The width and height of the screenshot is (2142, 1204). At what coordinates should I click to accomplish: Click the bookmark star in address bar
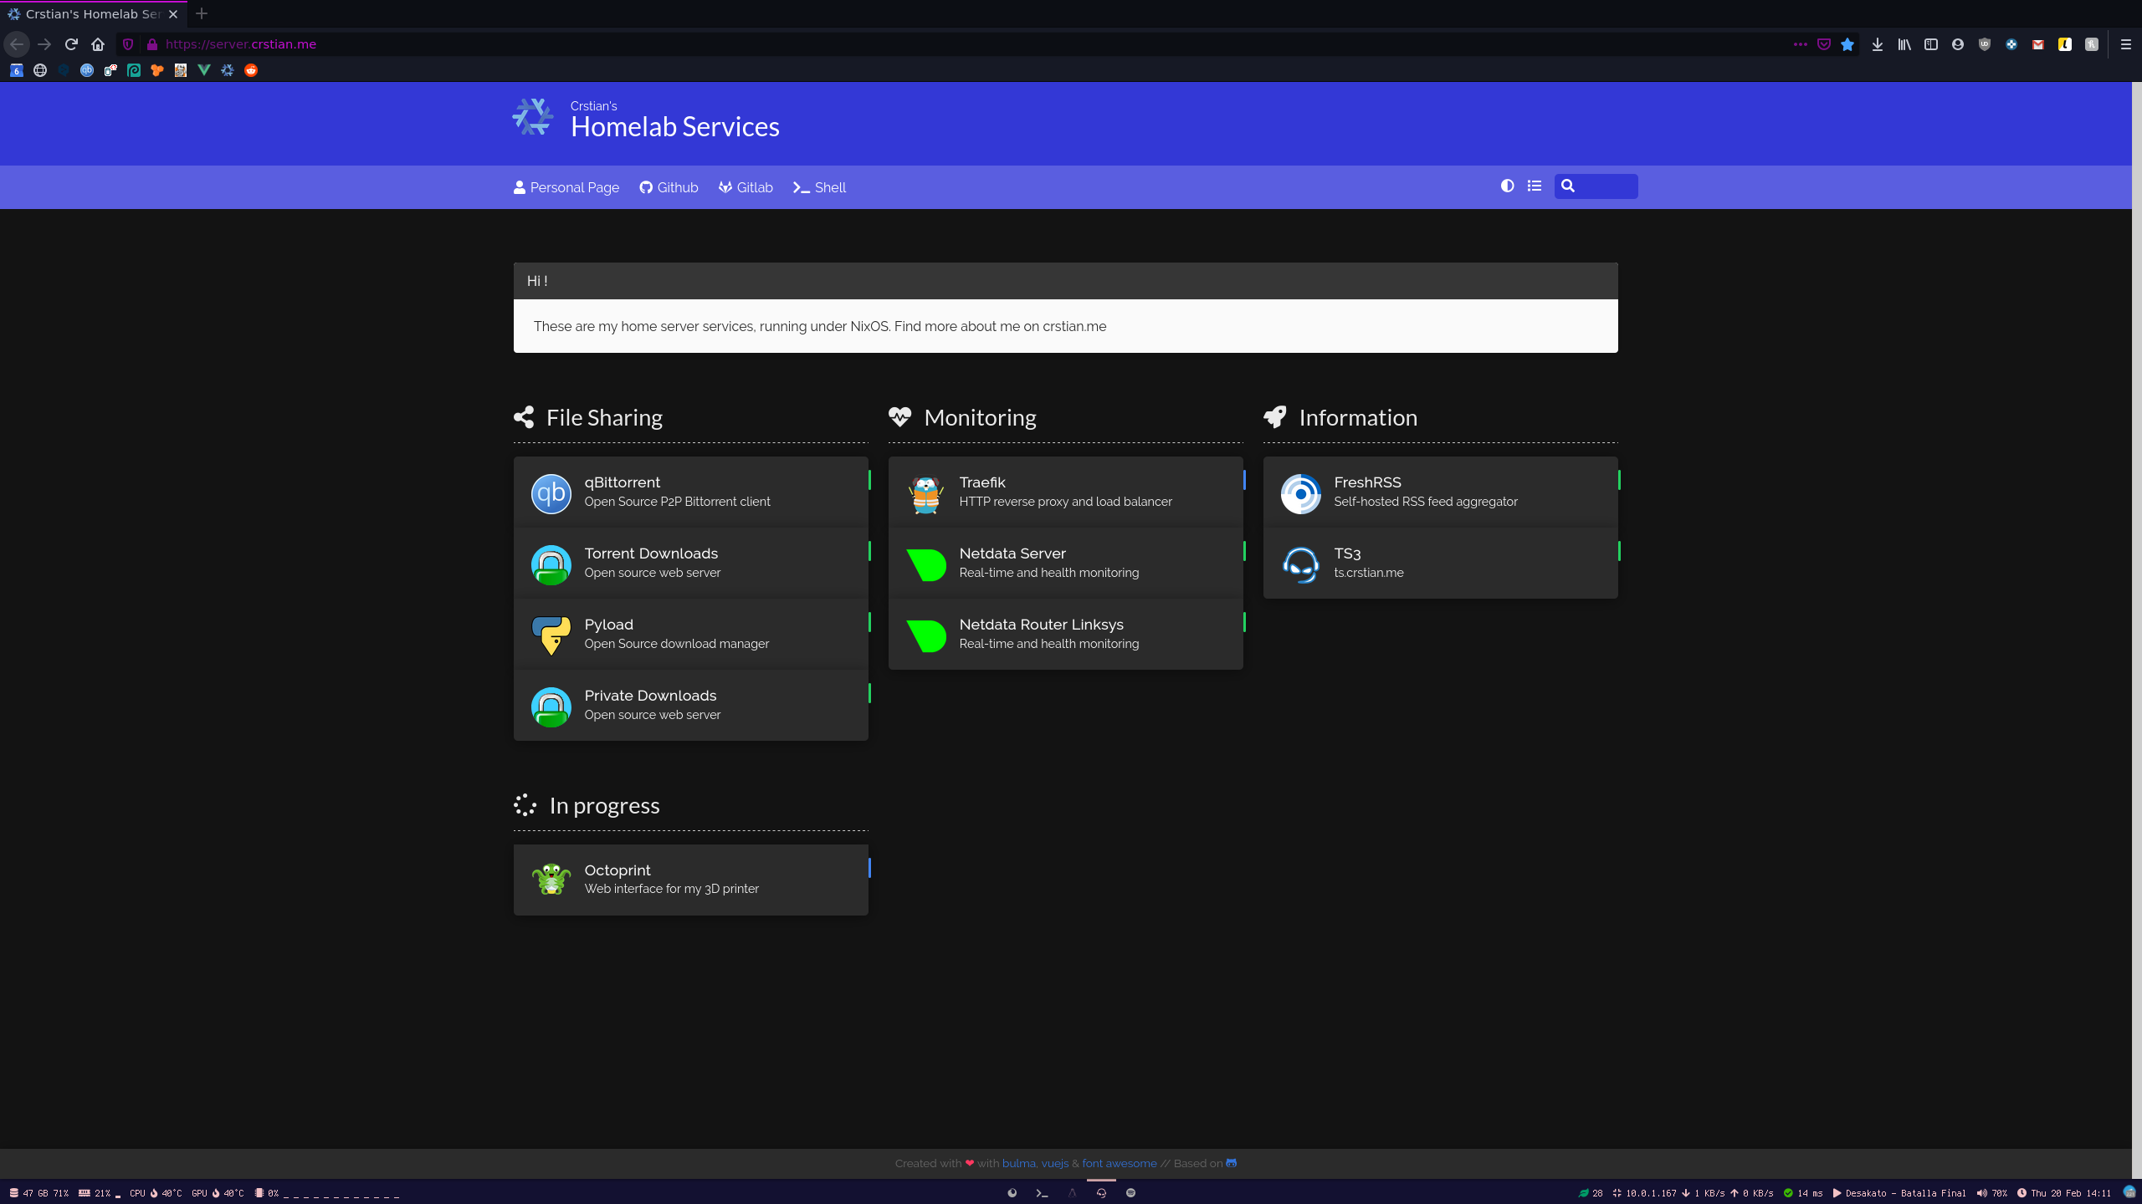[1847, 44]
